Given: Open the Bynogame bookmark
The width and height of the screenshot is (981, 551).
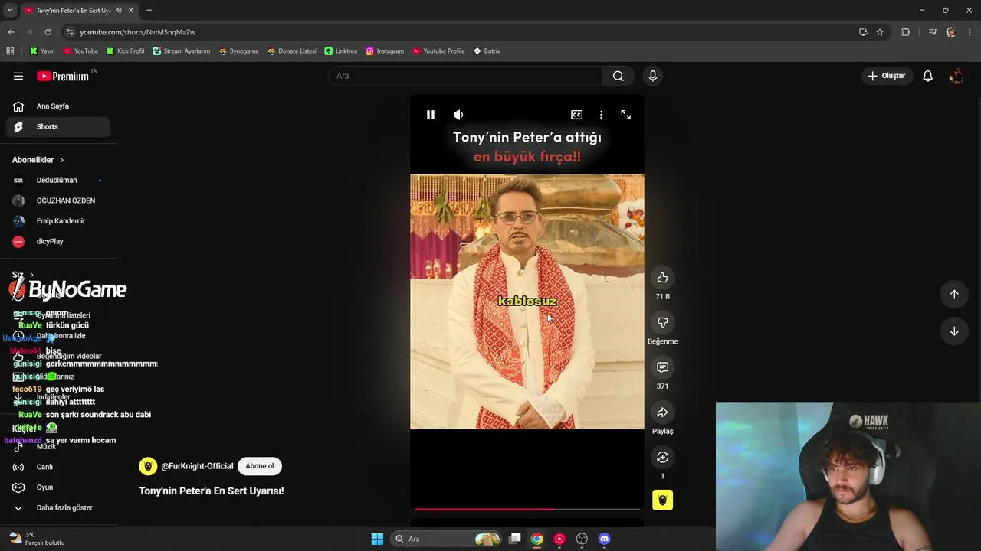Looking at the screenshot, I should 238,51.
